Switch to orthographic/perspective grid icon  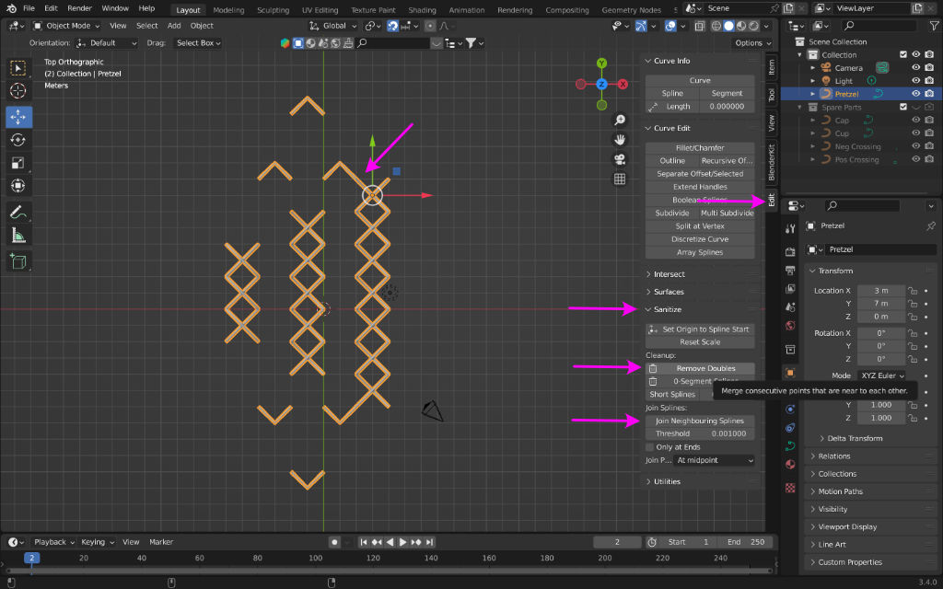620,179
